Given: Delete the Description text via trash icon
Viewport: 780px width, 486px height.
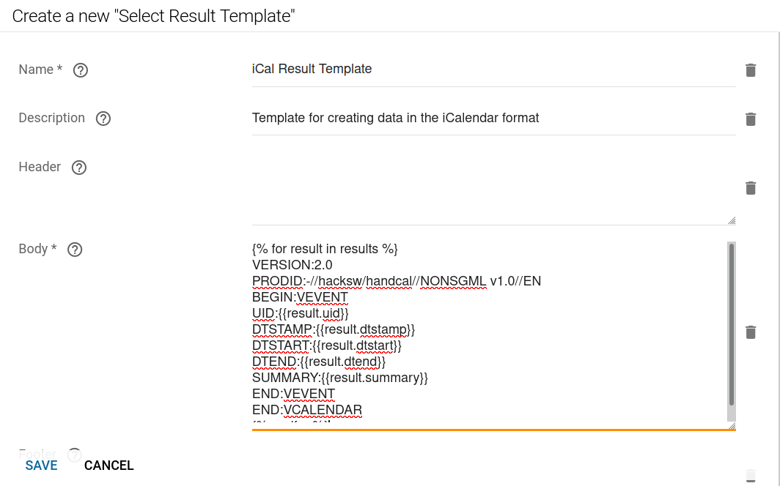Looking at the screenshot, I should coord(751,119).
